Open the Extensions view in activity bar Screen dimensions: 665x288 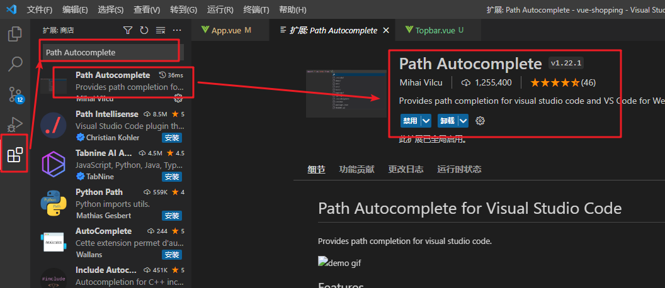coord(15,155)
